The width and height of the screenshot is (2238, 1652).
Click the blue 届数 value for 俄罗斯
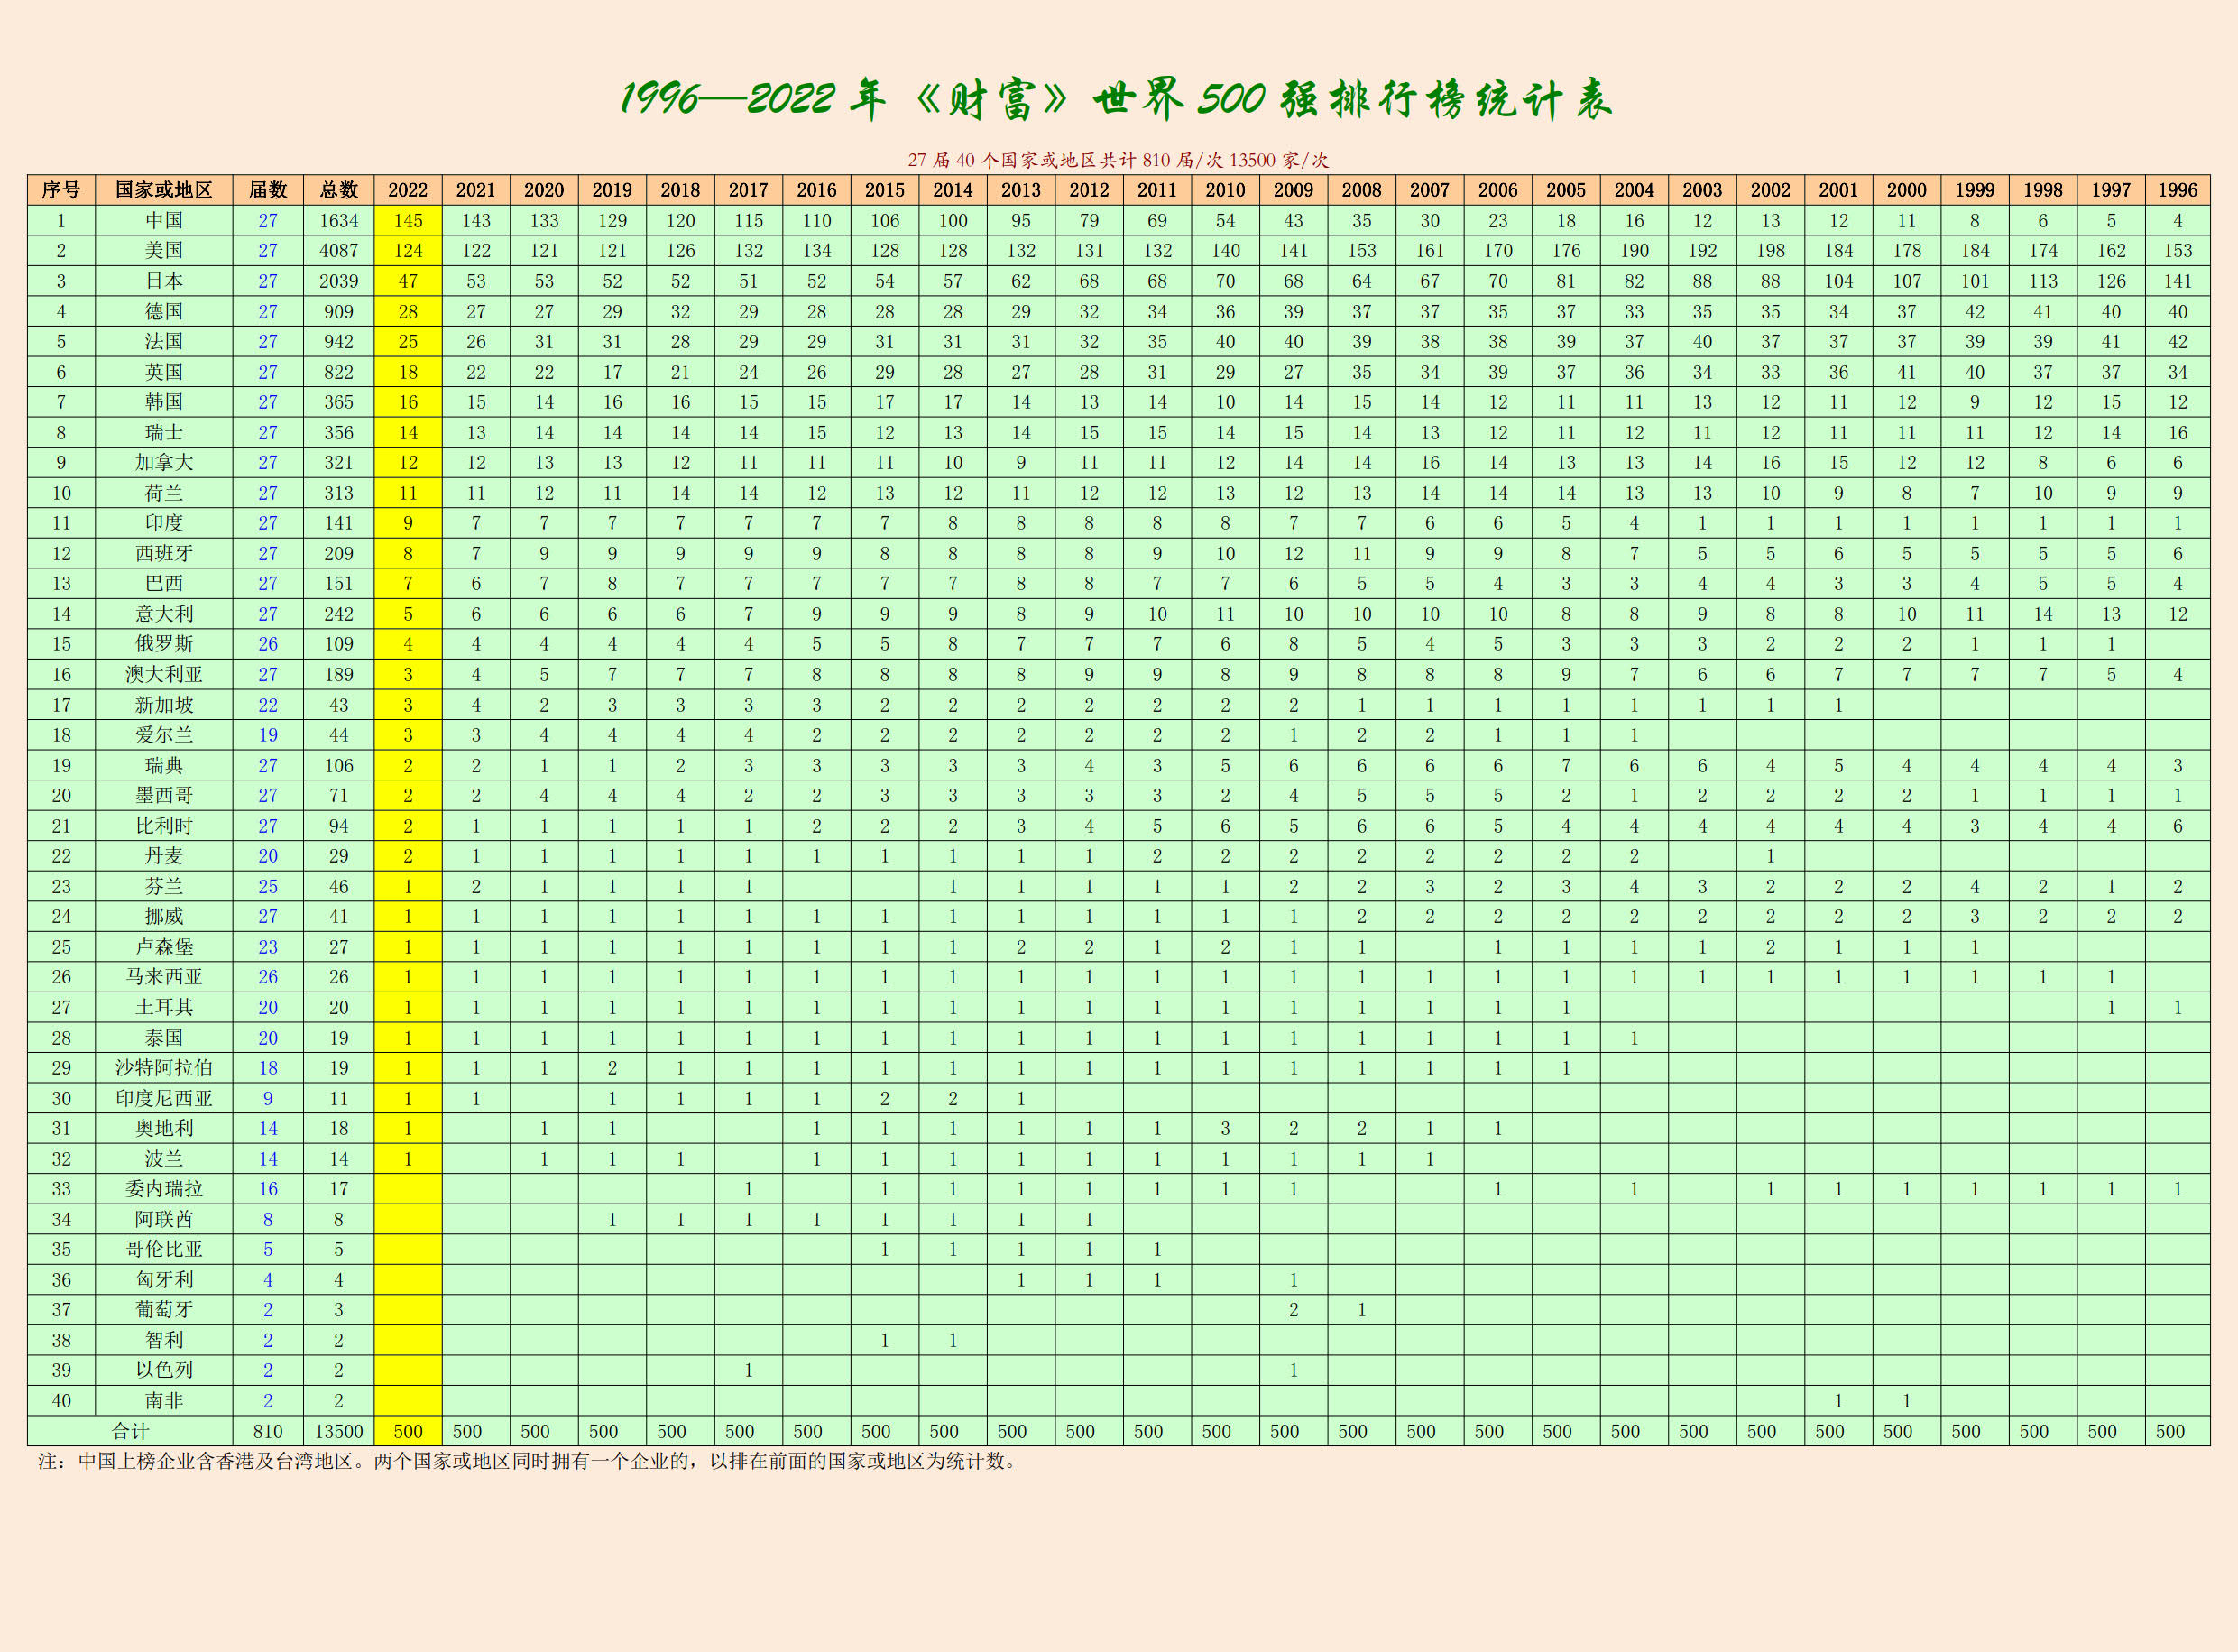point(268,644)
